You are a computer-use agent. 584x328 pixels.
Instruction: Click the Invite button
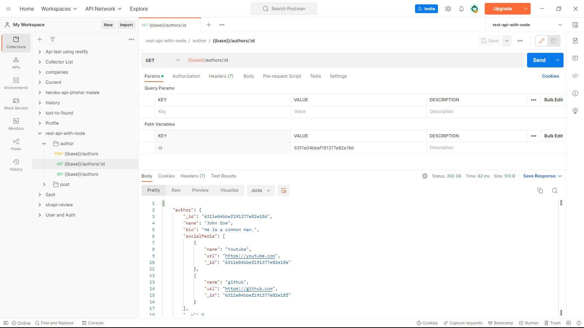tap(426, 9)
